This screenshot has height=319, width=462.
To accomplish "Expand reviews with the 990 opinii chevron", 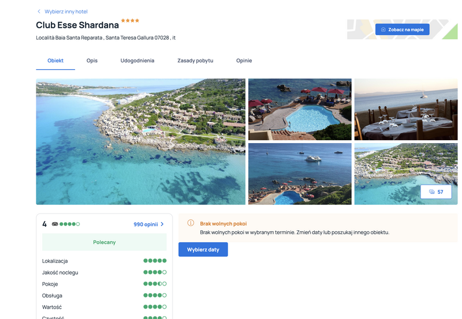I will coord(162,224).
